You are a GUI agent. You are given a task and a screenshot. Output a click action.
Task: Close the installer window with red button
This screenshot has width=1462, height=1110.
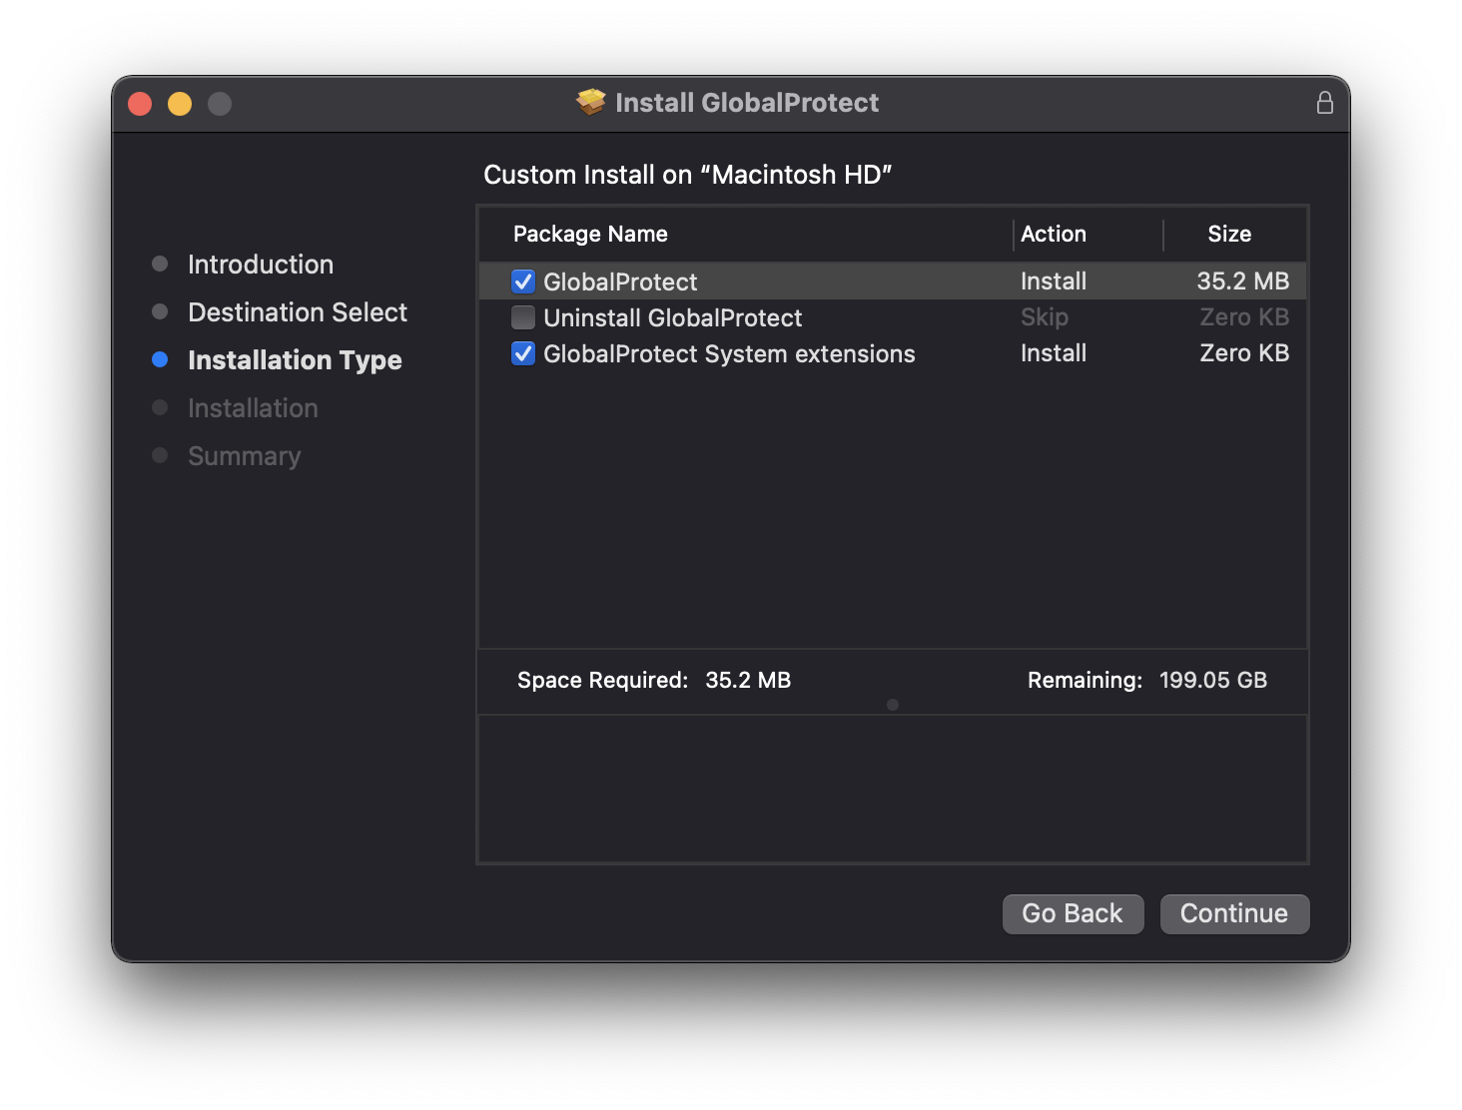[140, 104]
